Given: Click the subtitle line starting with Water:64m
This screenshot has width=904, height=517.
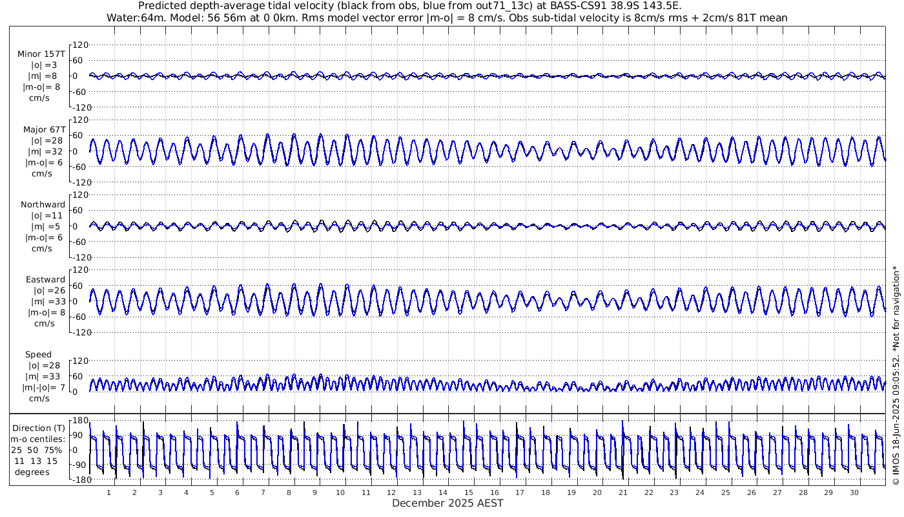Looking at the screenshot, I should (x=447, y=17).
